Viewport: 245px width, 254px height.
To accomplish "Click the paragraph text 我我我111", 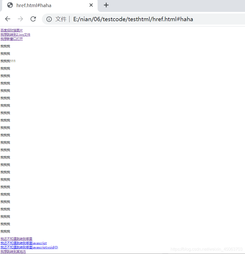I will [8, 61].
